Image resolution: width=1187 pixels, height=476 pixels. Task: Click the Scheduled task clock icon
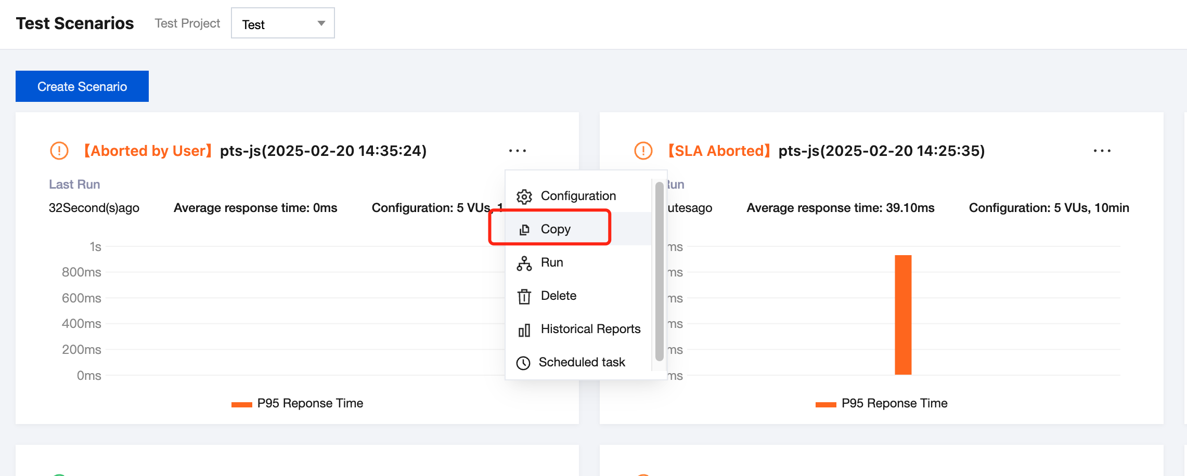(523, 363)
